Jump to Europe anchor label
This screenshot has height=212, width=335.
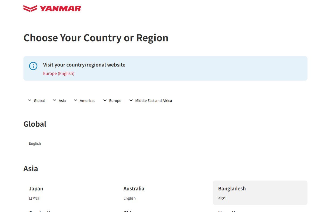click(115, 100)
